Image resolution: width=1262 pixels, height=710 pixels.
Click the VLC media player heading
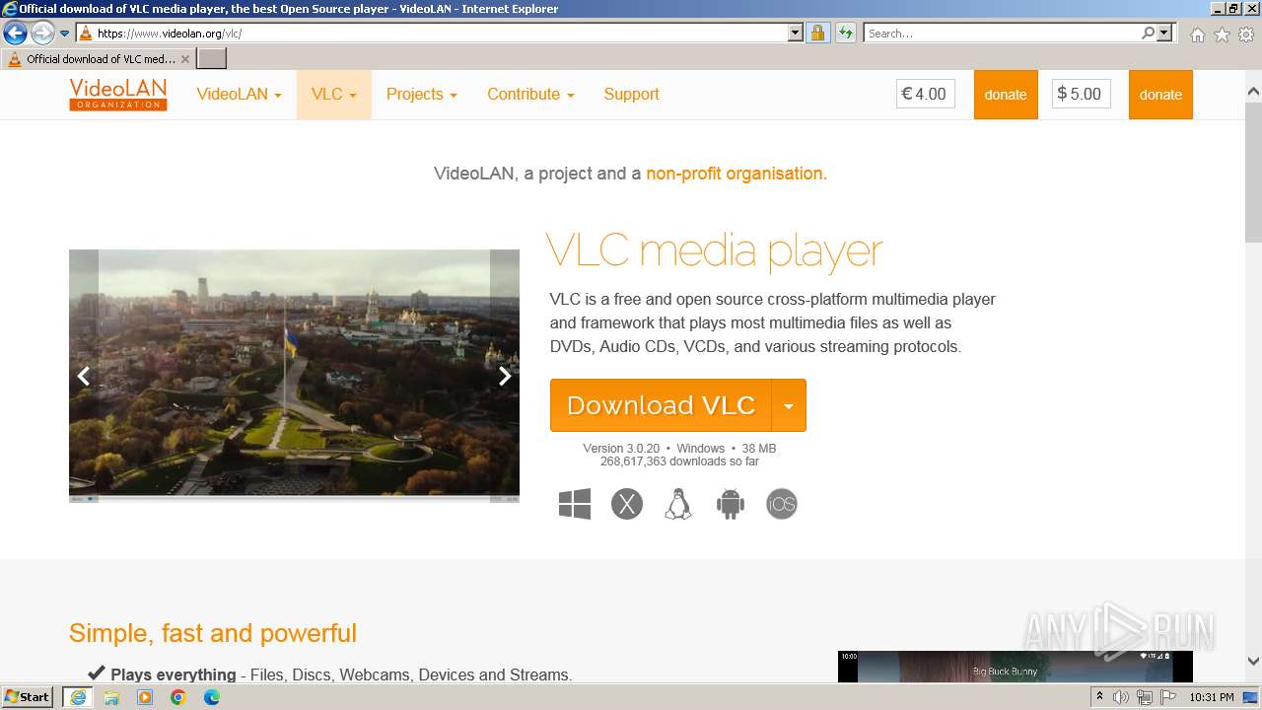[x=715, y=251]
